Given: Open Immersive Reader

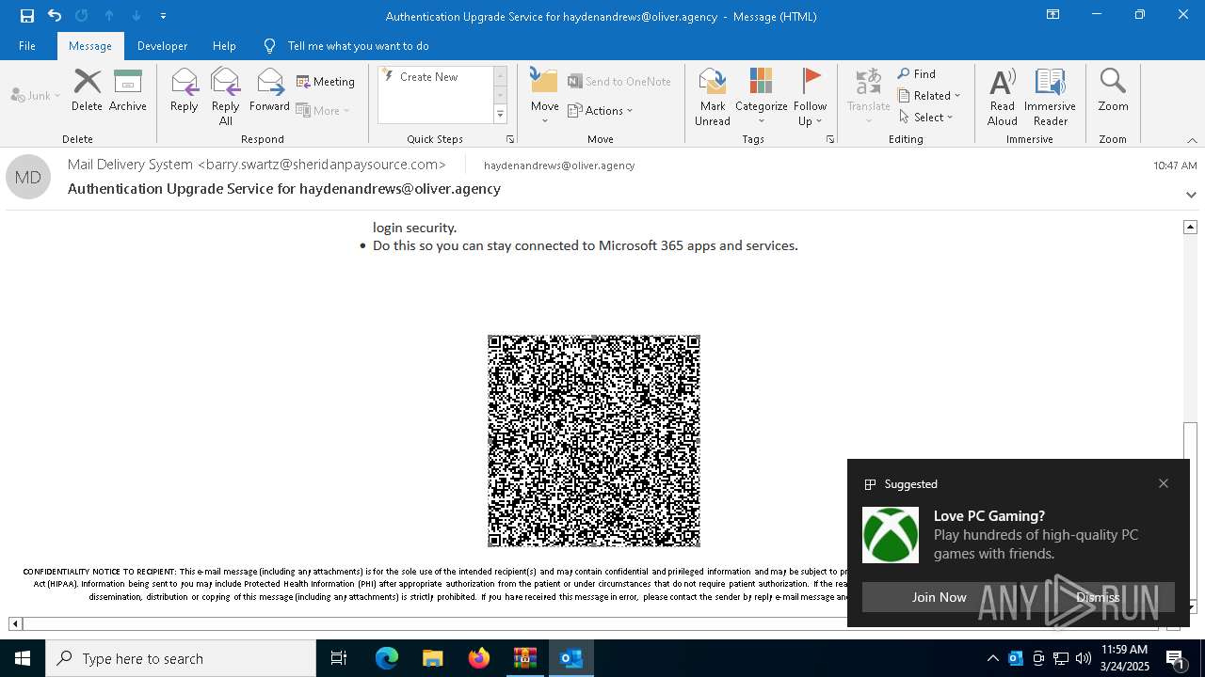Looking at the screenshot, I should [x=1050, y=97].
